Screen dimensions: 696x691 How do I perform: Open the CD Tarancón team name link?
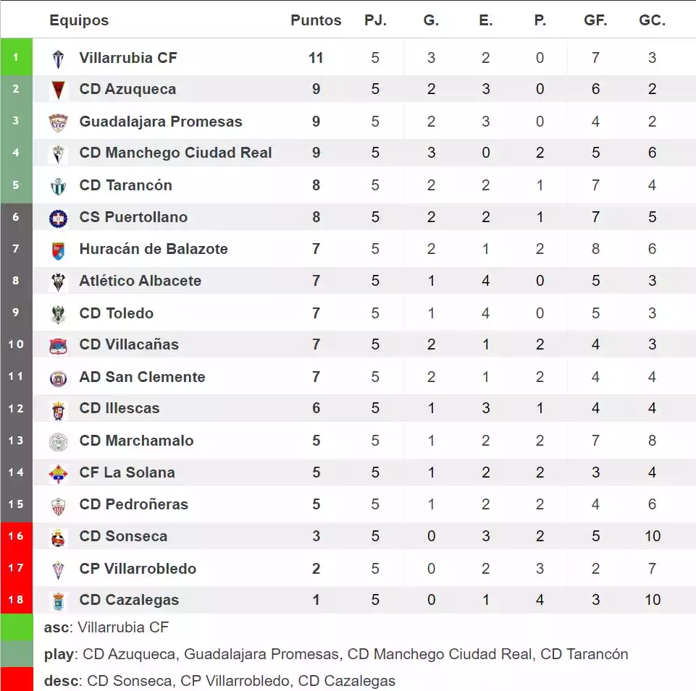pyautogui.click(x=126, y=185)
